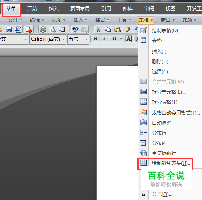The height and width of the screenshot is (200, 202).
Task: Click the 分布列 columns icon
Action: coord(143,143)
